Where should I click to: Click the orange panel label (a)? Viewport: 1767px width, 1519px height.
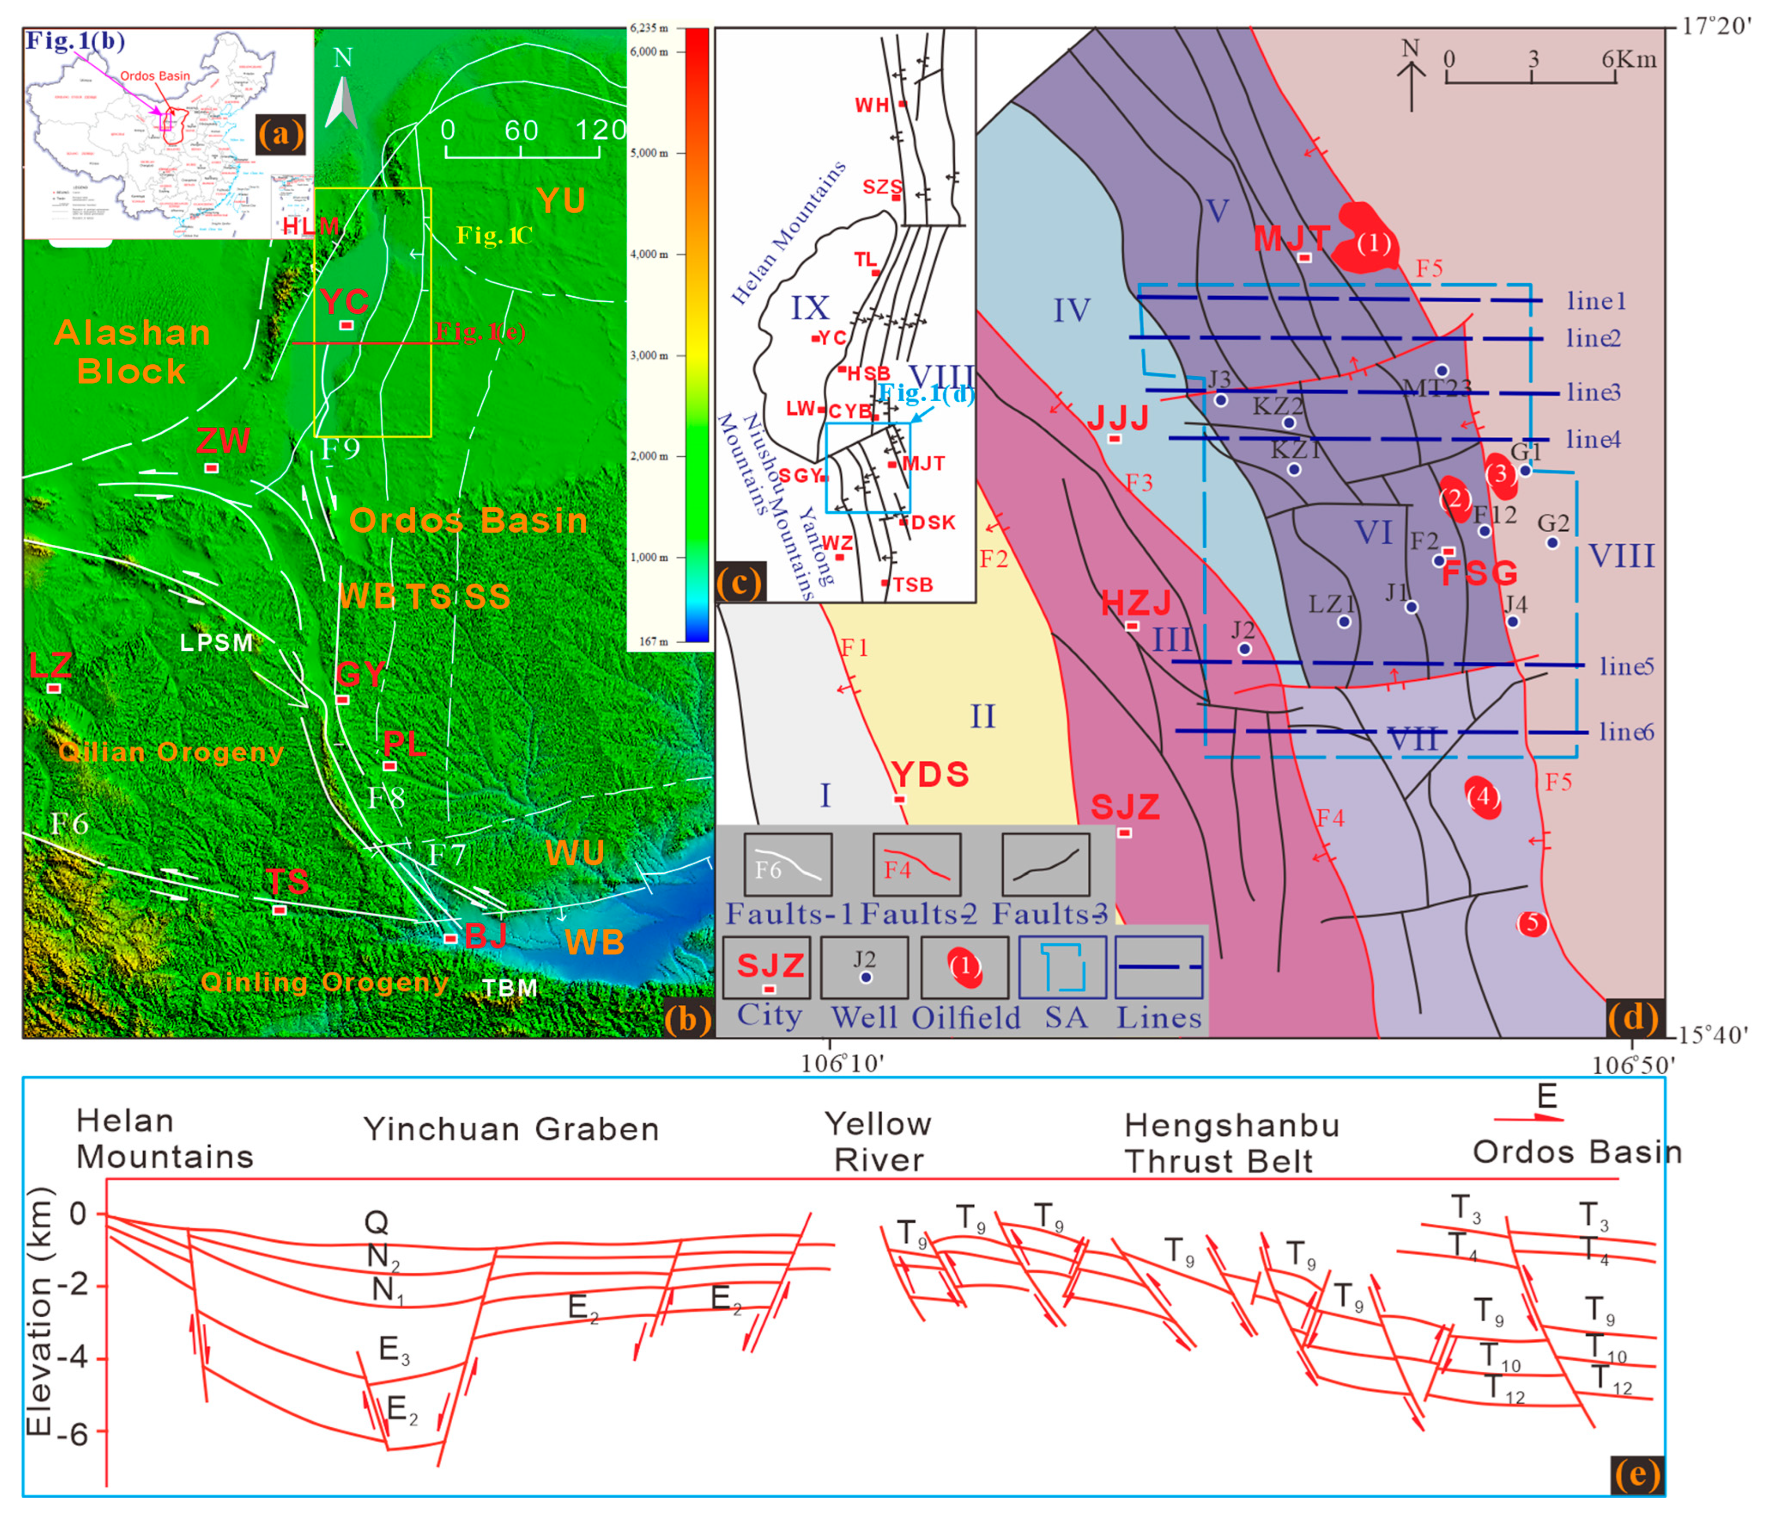click(281, 135)
